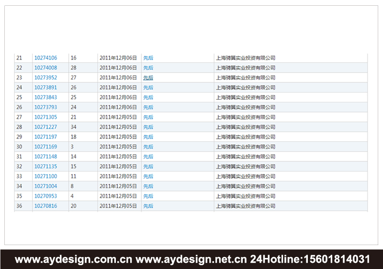Select the date cell in row 34
The height and width of the screenshot is (269, 383).
(x=118, y=186)
